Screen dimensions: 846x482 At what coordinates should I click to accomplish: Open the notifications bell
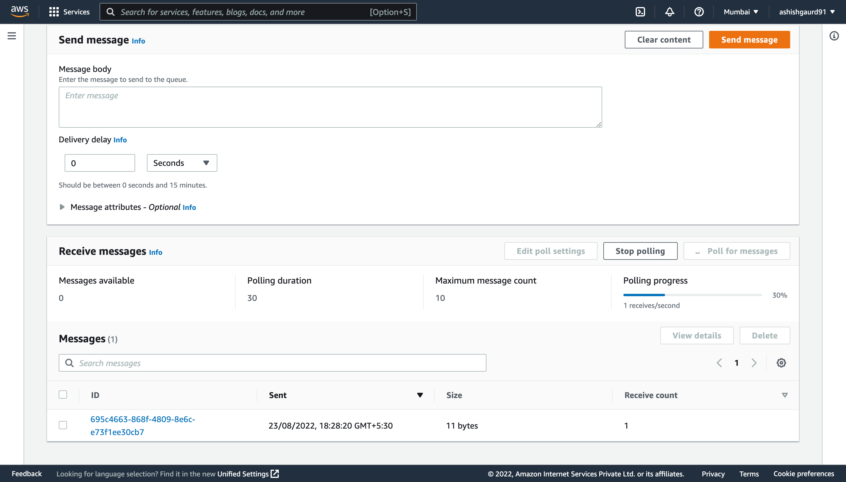[669, 12]
